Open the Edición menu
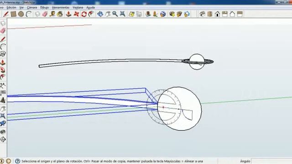The image size is (292, 164). [x=11, y=7]
